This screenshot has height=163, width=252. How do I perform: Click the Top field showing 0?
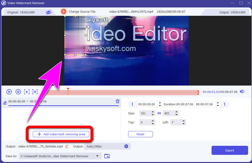145,122
